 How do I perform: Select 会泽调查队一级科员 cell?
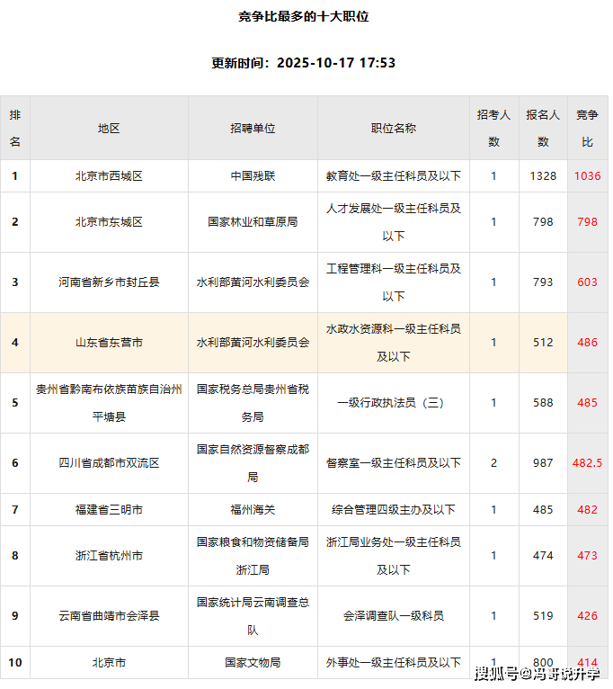394,615
